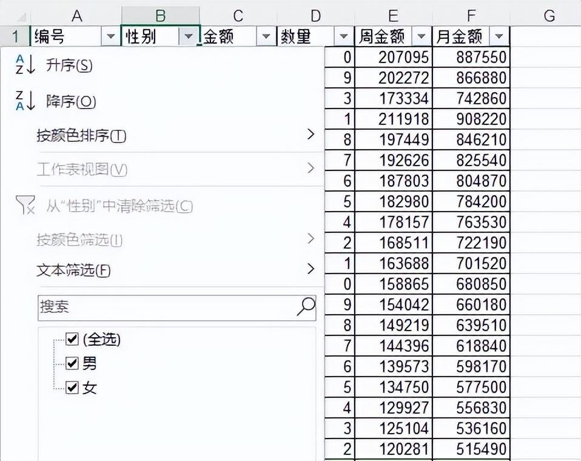Select column A header
Screen dimensions: 581x461
[x=76, y=16]
